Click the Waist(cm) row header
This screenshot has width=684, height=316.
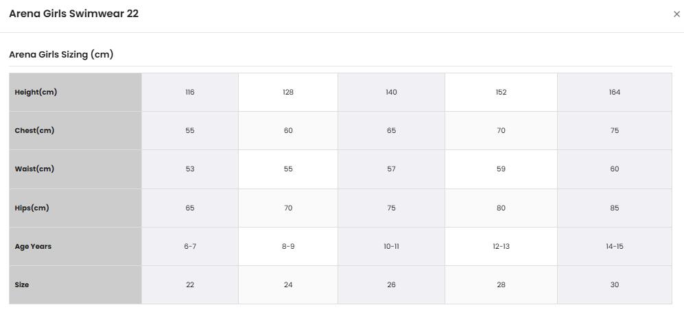pos(75,169)
